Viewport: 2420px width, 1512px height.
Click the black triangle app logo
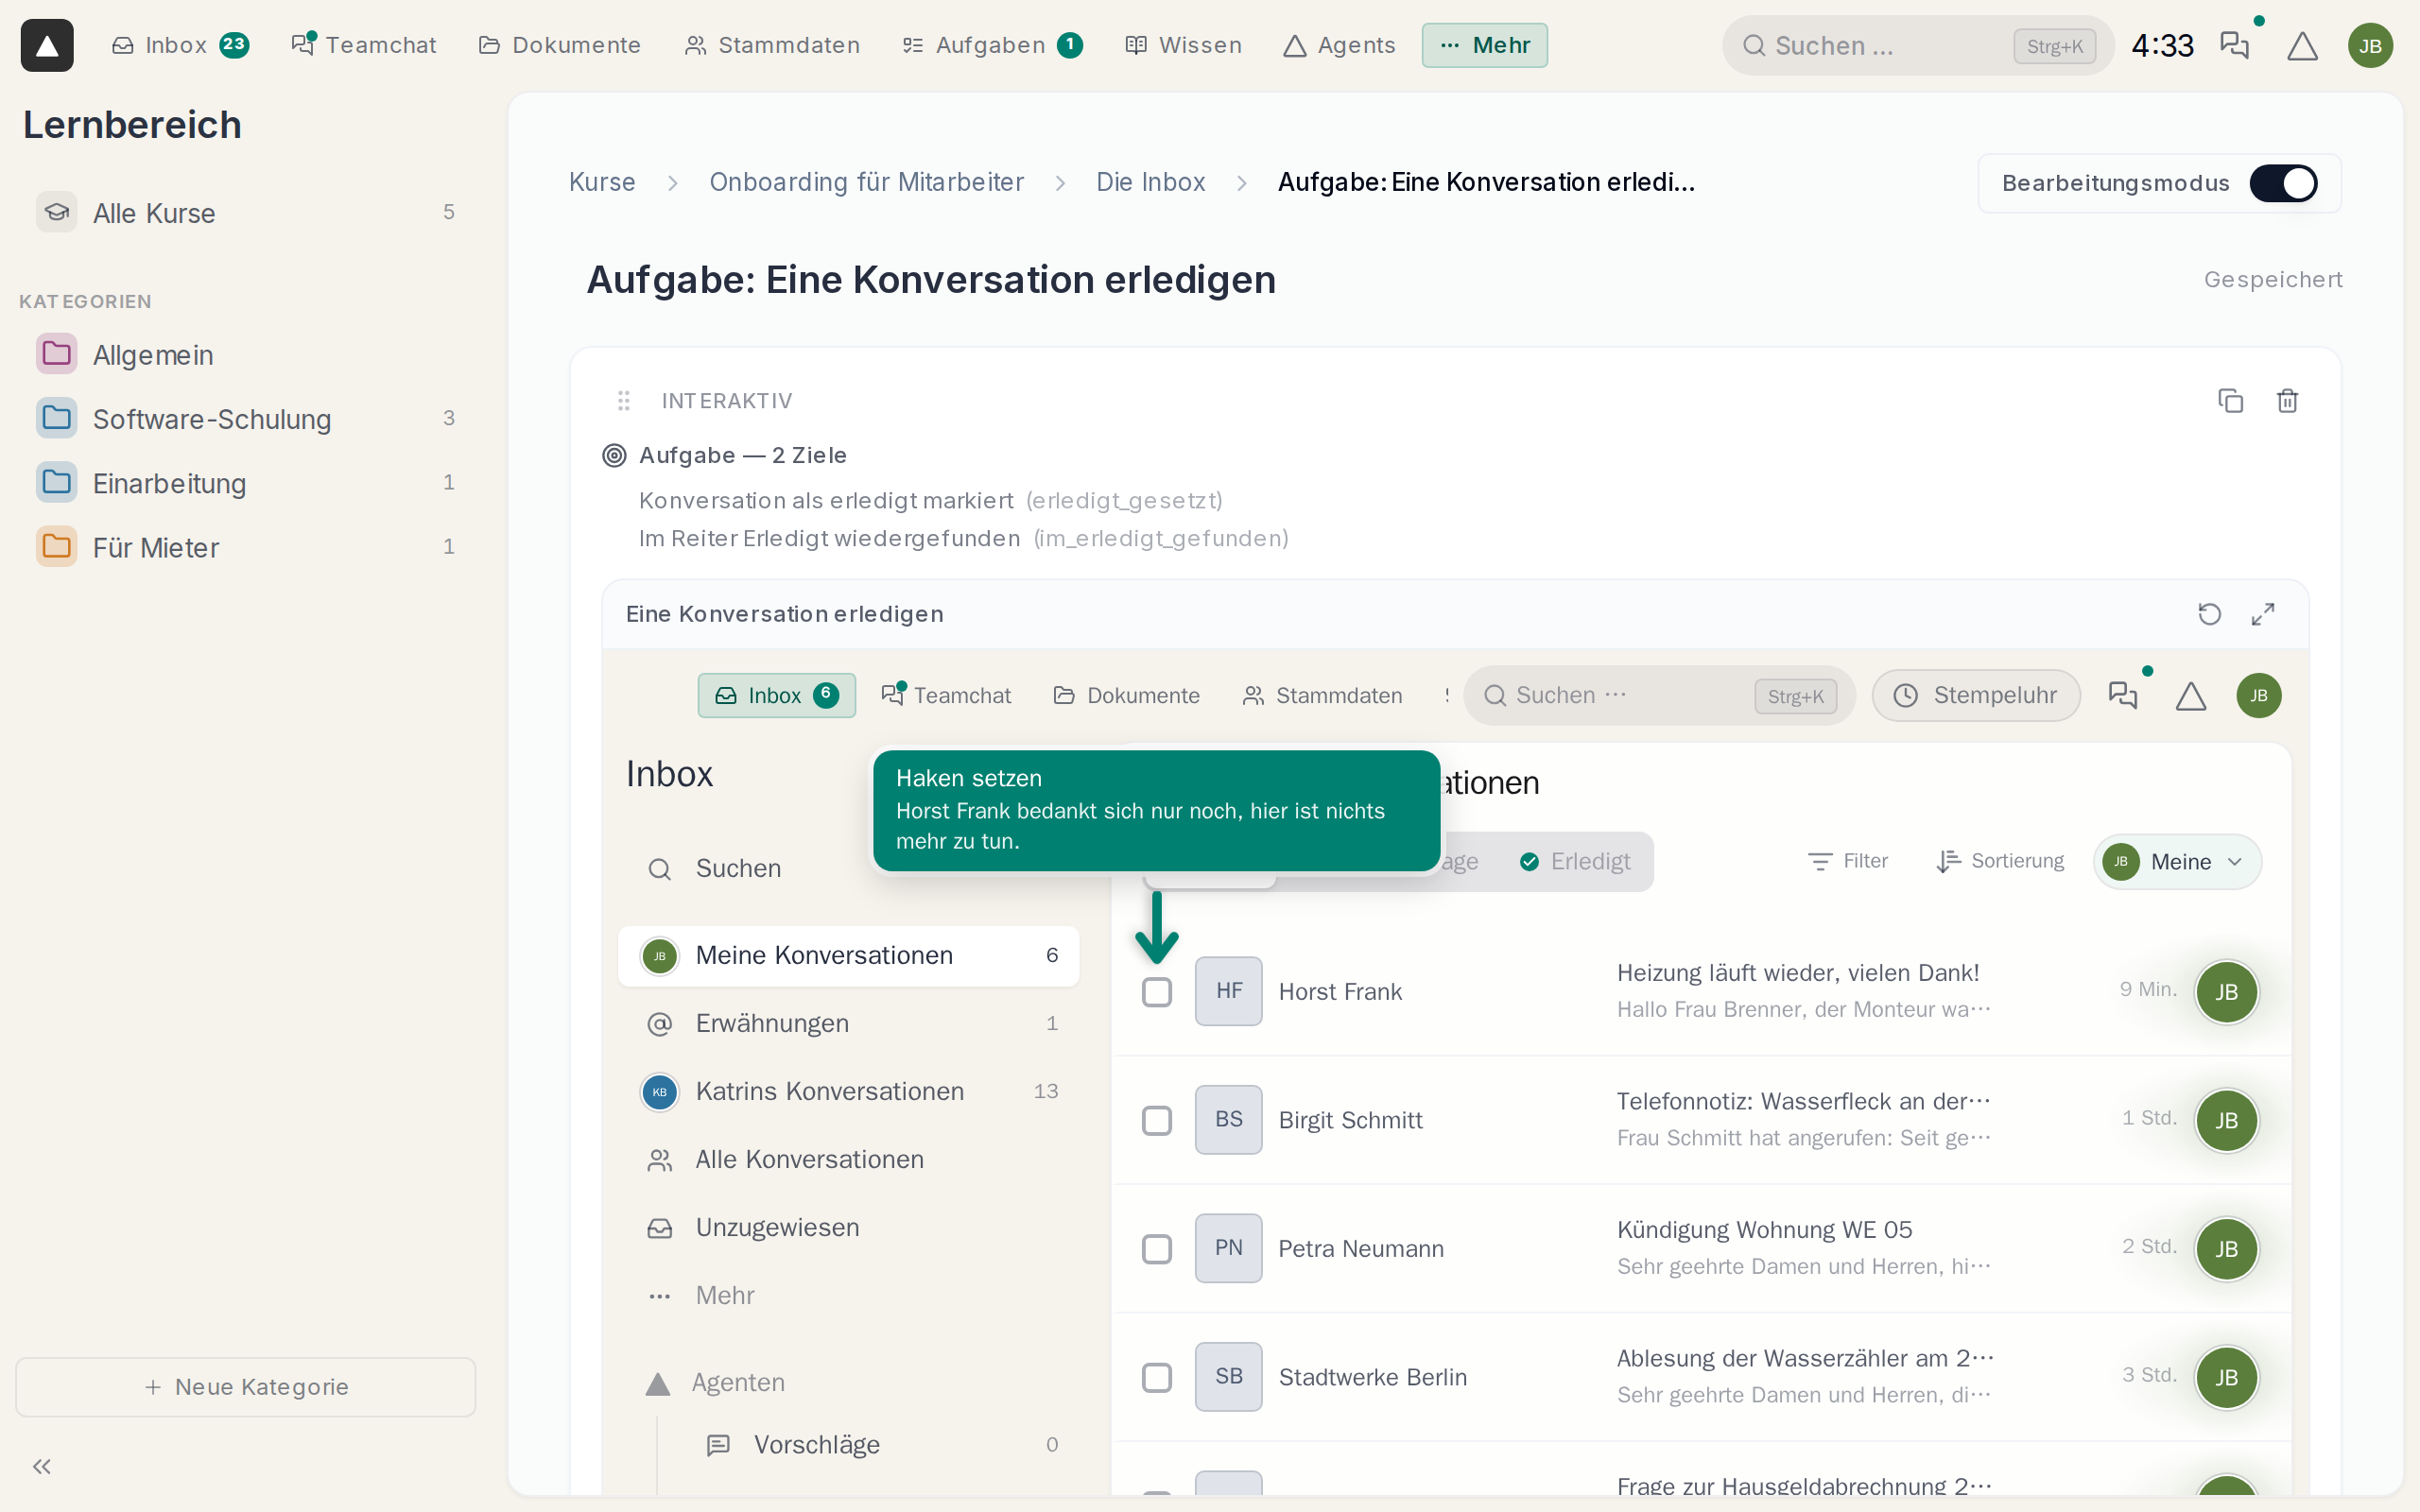point(47,45)
